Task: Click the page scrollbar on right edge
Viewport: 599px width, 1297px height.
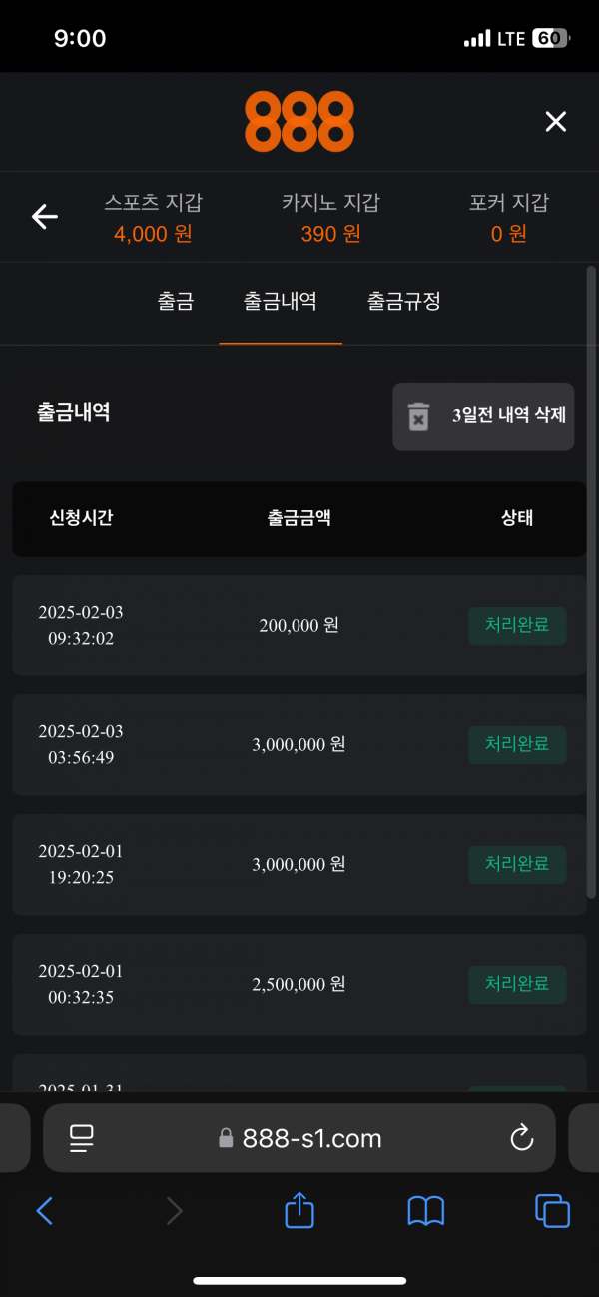Action: 593,580
